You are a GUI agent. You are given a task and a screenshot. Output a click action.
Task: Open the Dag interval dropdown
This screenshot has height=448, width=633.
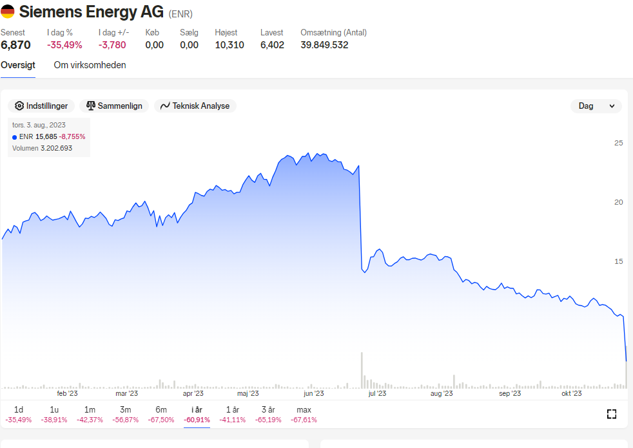pos(596,106)
